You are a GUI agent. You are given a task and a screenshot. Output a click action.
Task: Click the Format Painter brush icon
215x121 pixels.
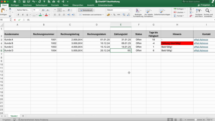point(10,16)
